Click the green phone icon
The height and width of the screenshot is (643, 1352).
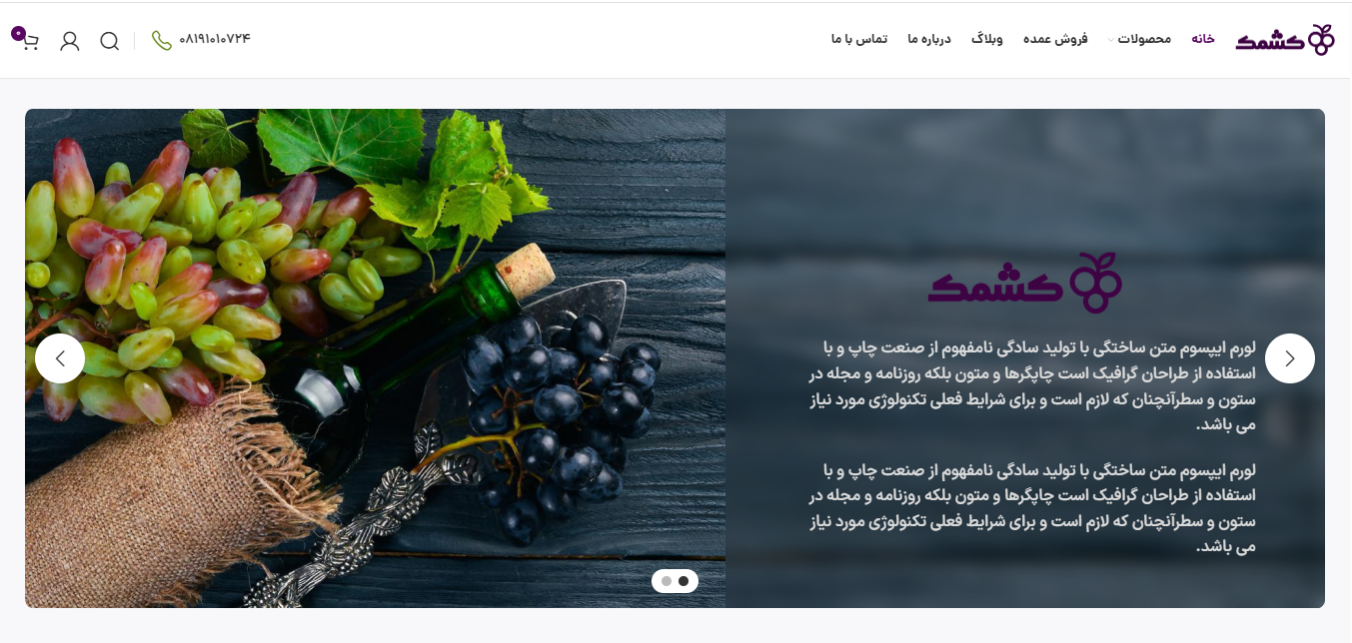coord(162,40)
